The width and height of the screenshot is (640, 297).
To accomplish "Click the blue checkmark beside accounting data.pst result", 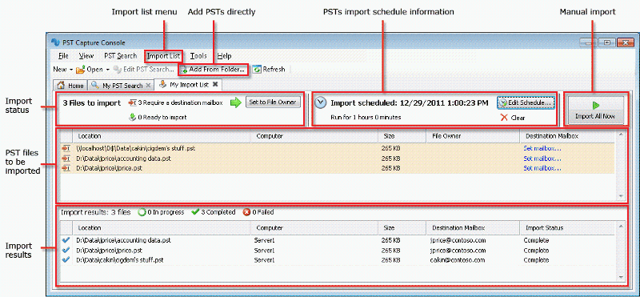I will 66,240.
